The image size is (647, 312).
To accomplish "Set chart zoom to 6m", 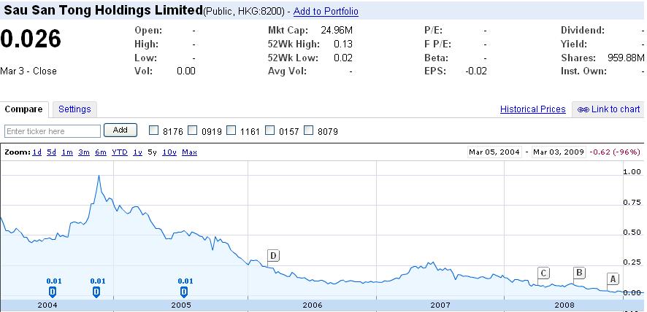I will point(101,152).
